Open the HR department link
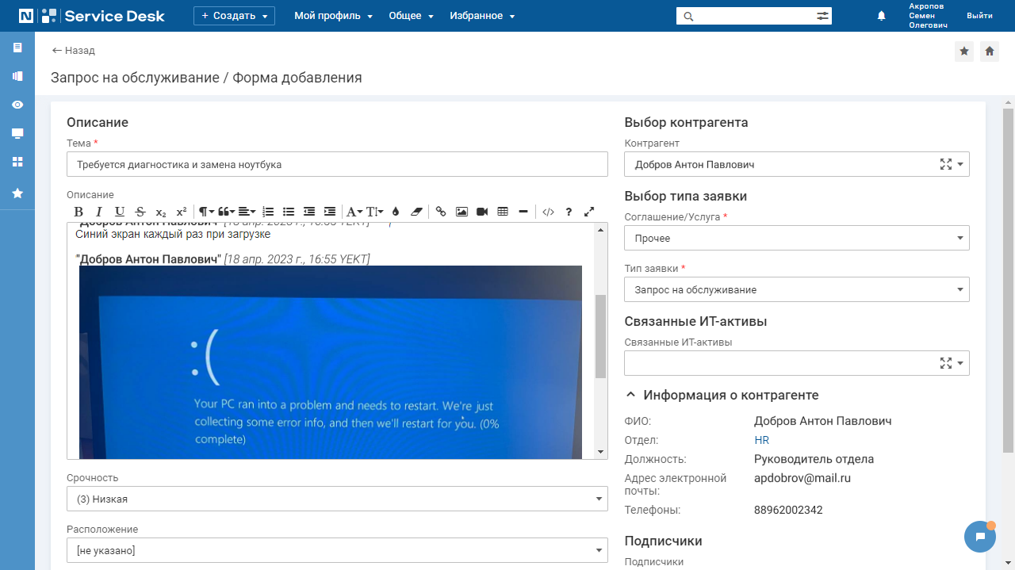Image resolution: width=1015 pixels, height=570 pixels. [761, 440]
